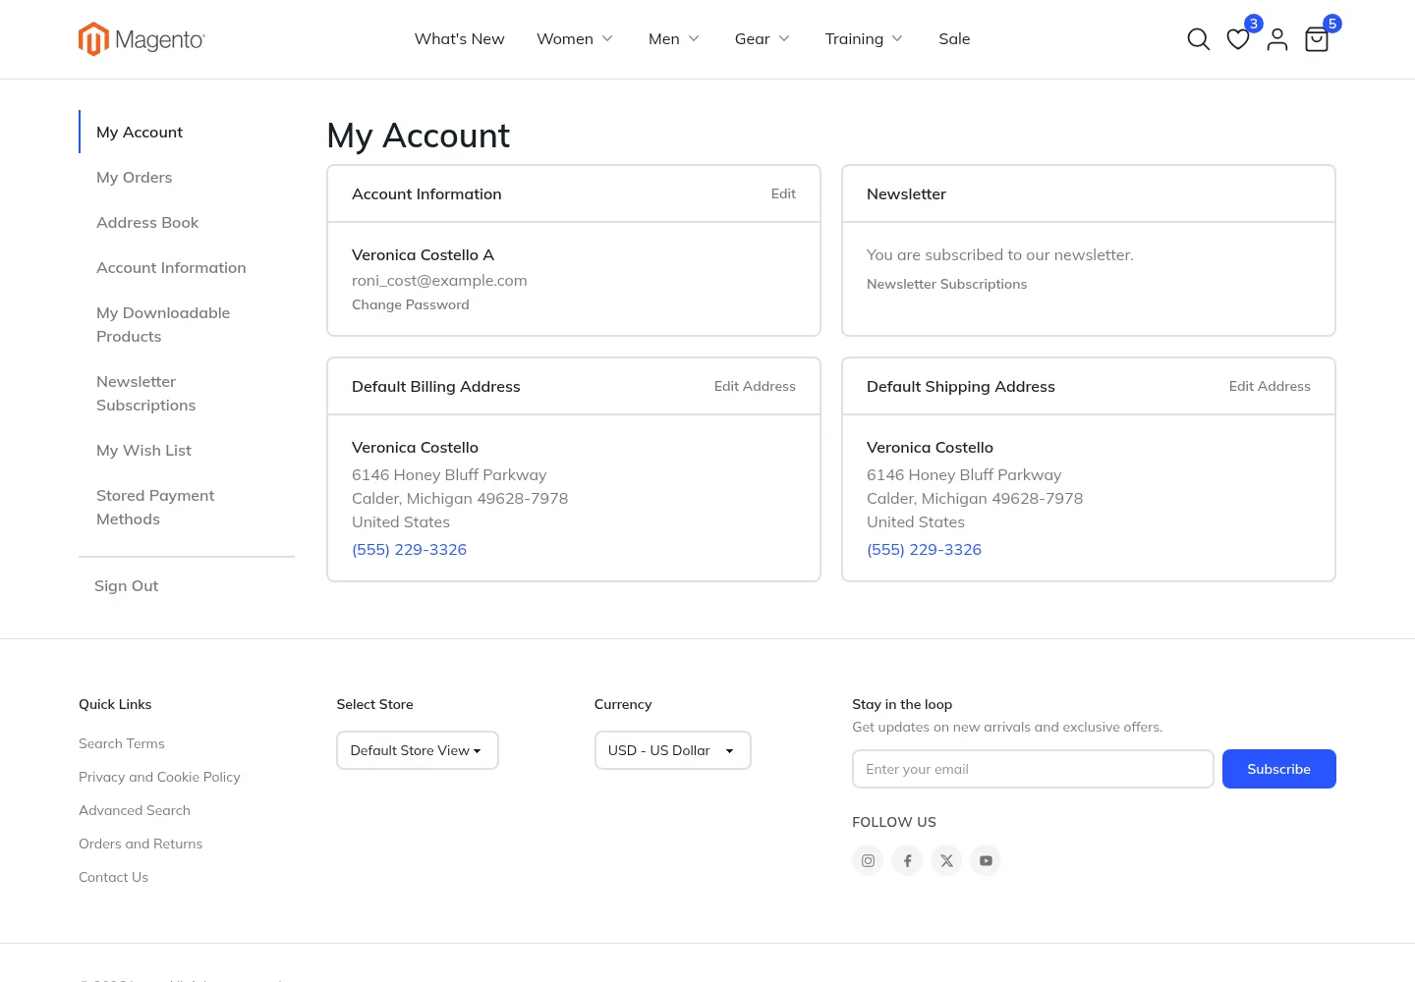Click the shipping address phone number
This screenshot has width=1415, height=982.
(924, 550)
